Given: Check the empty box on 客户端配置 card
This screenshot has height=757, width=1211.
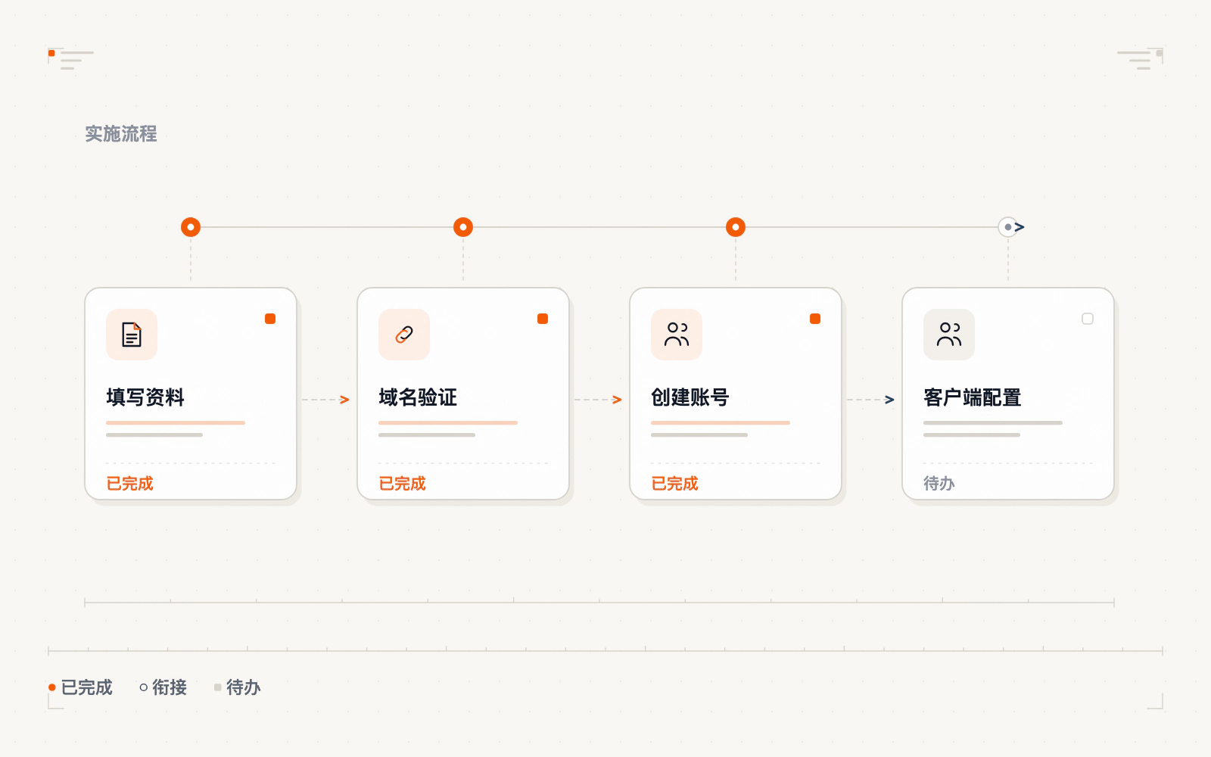Looking at the screenshot, I should point(1088,319).
